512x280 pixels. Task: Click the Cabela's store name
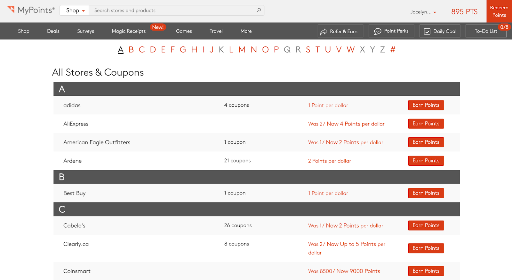point(74,226)
